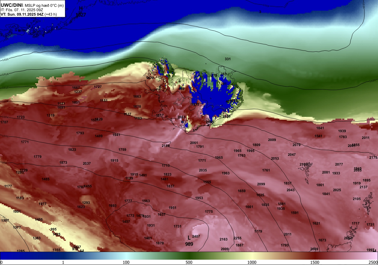Click the value 1873 on the map
Viewport: 378px width, 265px height.
click(x=63, y=163)
